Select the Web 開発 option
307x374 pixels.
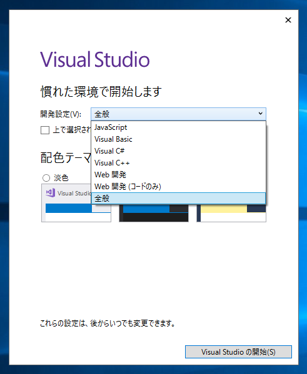(178, 175)
